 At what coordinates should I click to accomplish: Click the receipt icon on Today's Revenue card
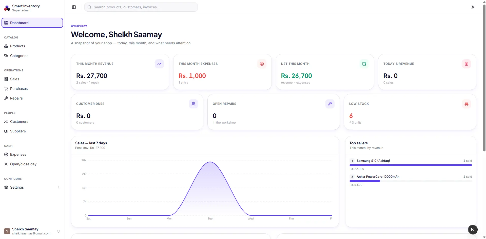466,64
